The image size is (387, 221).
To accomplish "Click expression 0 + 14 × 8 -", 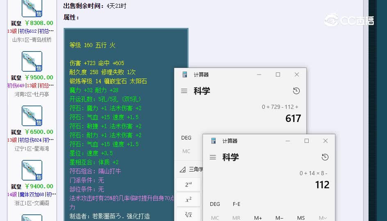I will click(x=314, y=173).
